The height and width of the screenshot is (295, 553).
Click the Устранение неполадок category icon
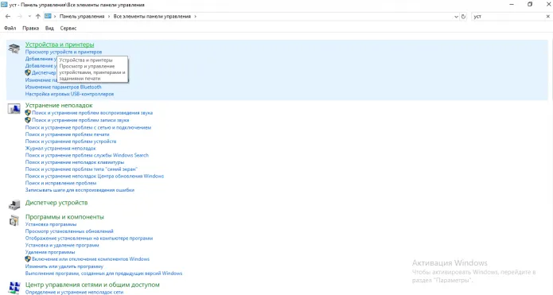pos(14,109)
